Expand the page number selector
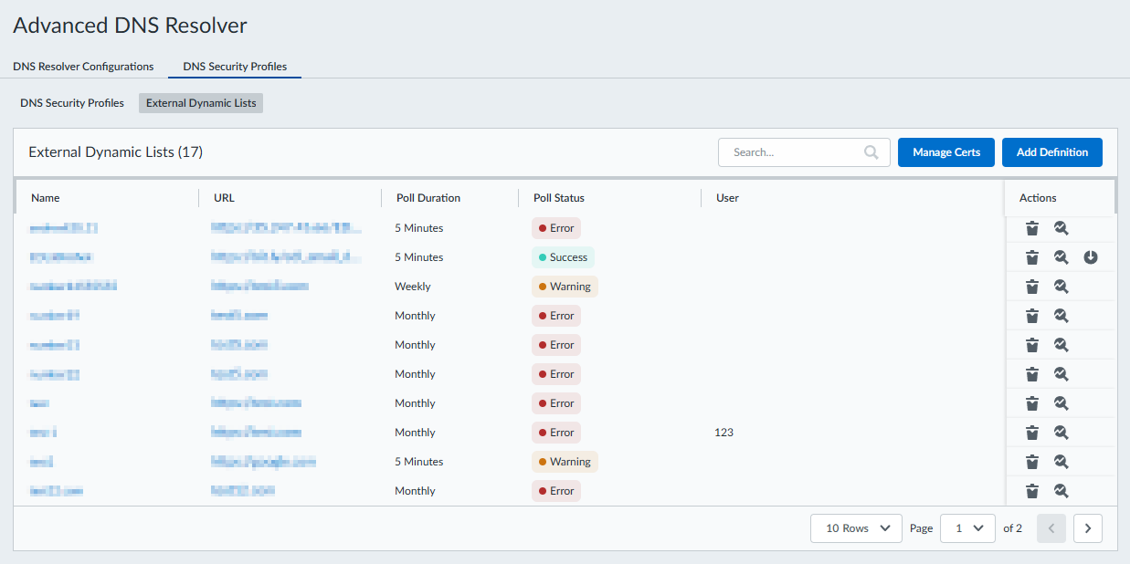 tap(967, 528)
